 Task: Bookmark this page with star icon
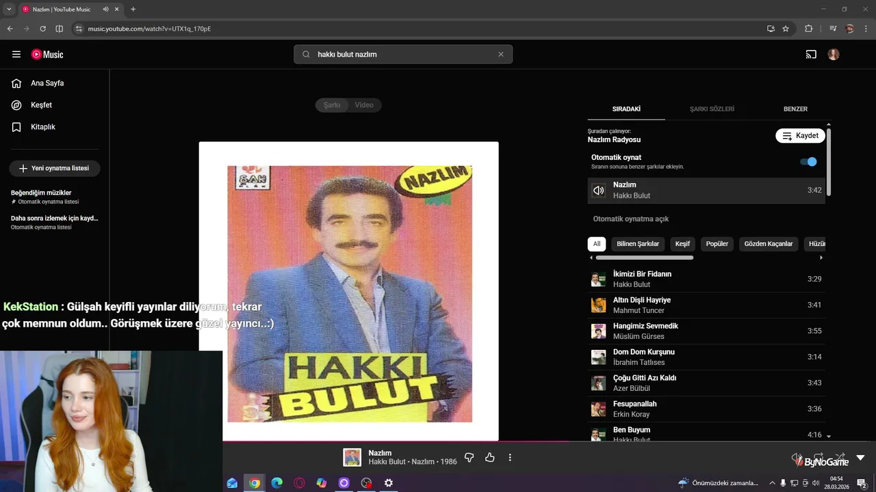786,29
